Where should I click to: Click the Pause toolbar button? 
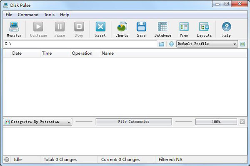click(60, 29)
